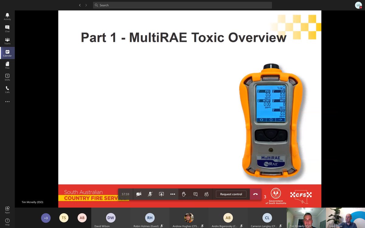Viewport: 365px width, 228px height.
Task: Go back with the left arrow
Action: [80, 5]
